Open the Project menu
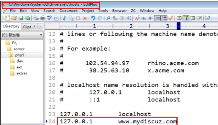This screenshot has height=125, width=218. [x=88, y=11]
